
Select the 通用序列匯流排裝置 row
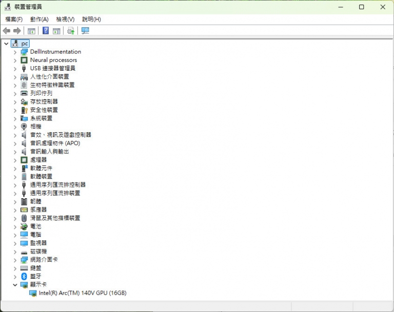[x=55, y=193]
